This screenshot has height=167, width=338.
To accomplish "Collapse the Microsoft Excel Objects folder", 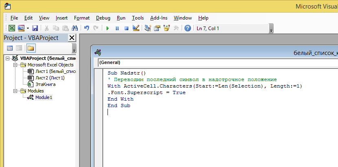I will (14, 65).
